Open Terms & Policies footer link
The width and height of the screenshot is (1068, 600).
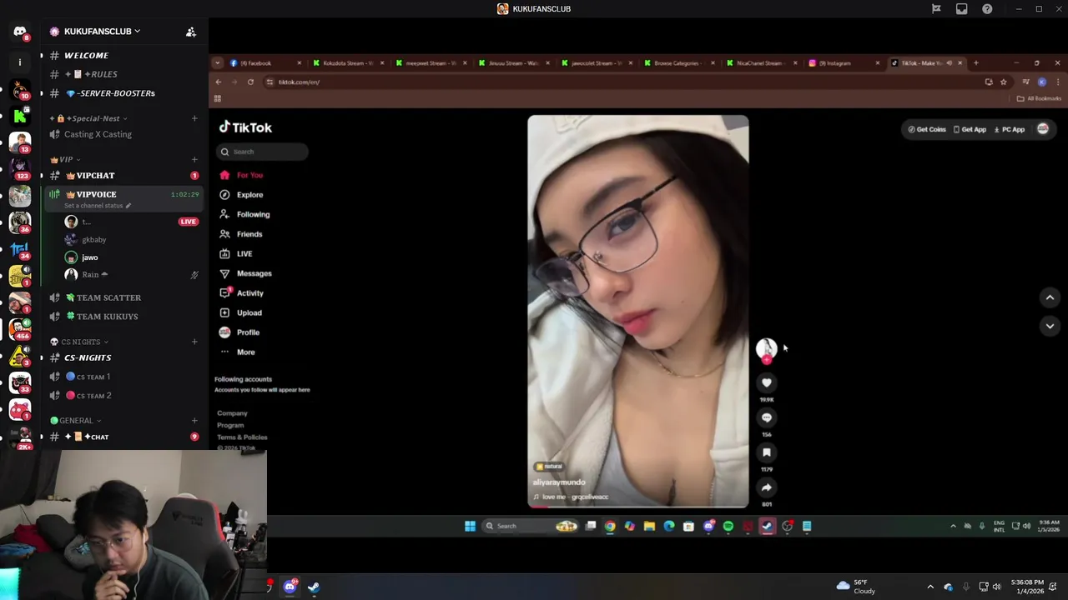pos(242,437)
